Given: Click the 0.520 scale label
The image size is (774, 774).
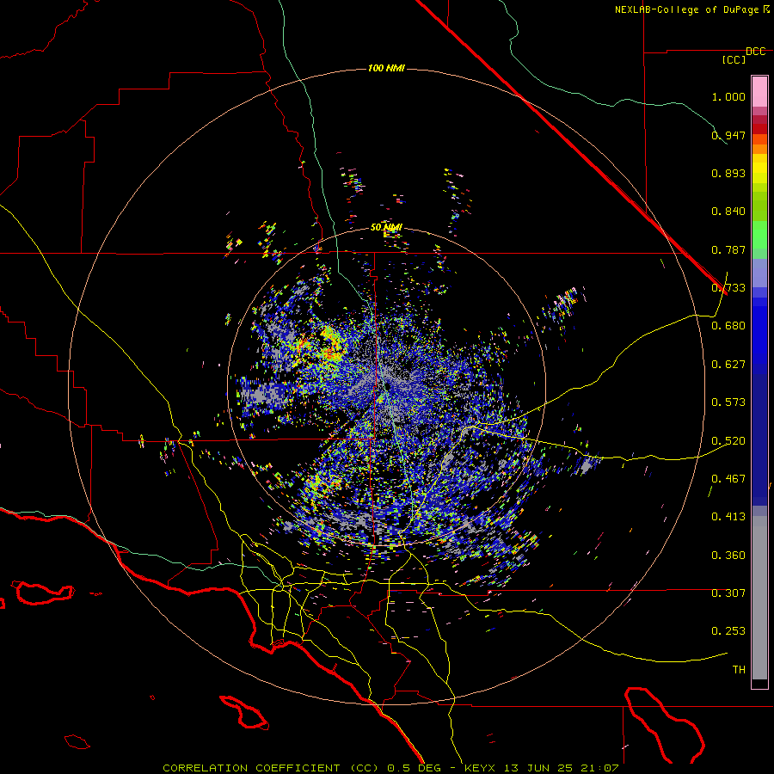Looking at the screenshot, I should coord(728,440).
